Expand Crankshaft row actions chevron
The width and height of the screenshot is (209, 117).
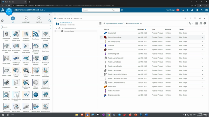point(202,33)
